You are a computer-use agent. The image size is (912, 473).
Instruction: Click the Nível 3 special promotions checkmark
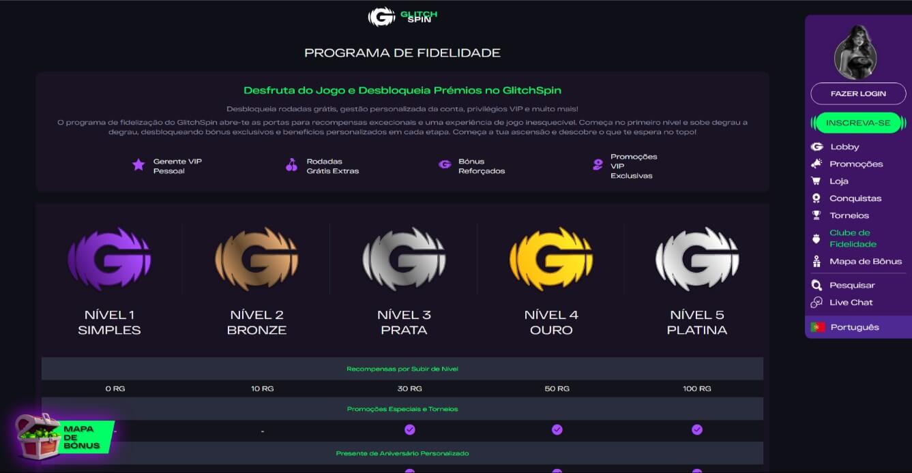tap(410, 429)
